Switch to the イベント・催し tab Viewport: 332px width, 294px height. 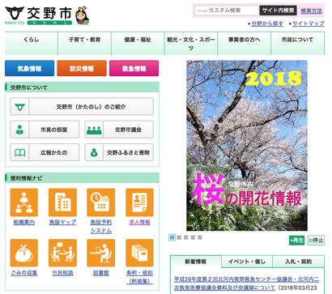[247, 262]
